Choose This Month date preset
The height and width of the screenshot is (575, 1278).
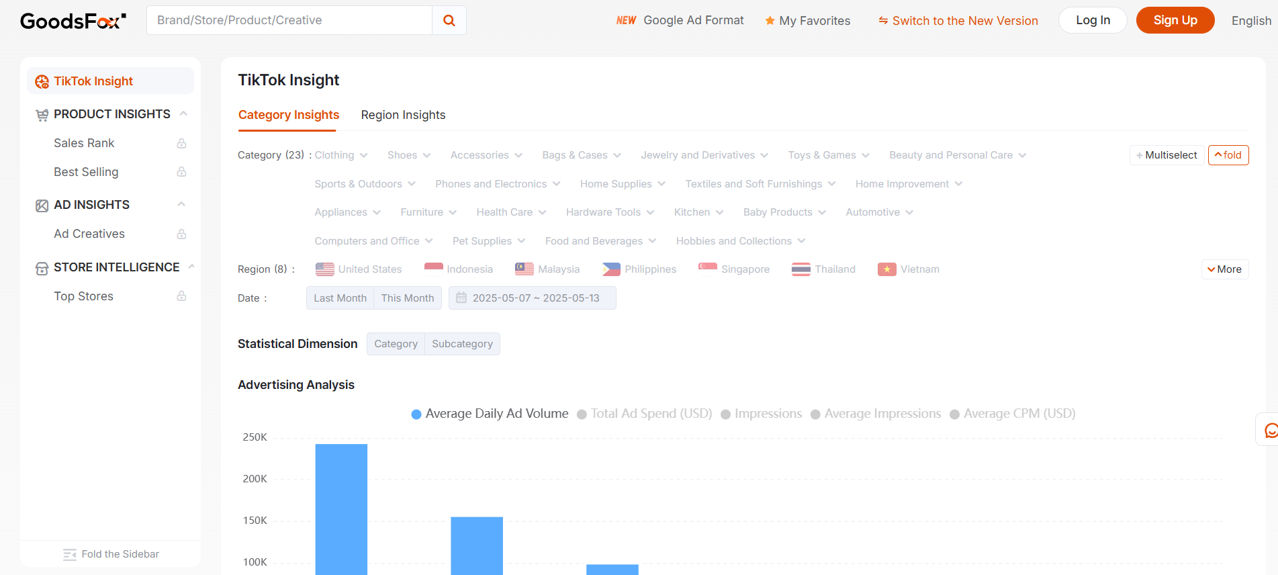pos(408,298)
